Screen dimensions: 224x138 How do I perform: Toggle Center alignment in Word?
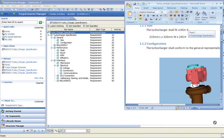(175, 16)
